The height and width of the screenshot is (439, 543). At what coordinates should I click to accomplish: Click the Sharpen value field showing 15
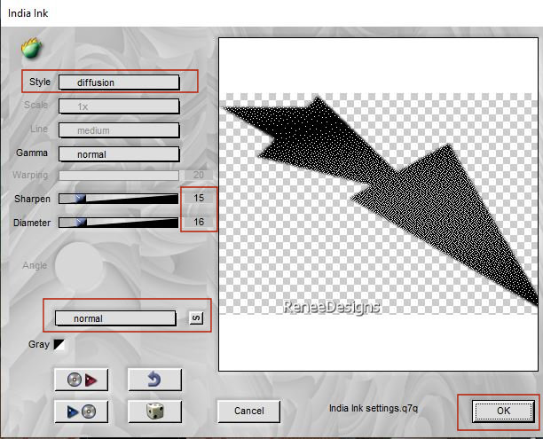199,198
